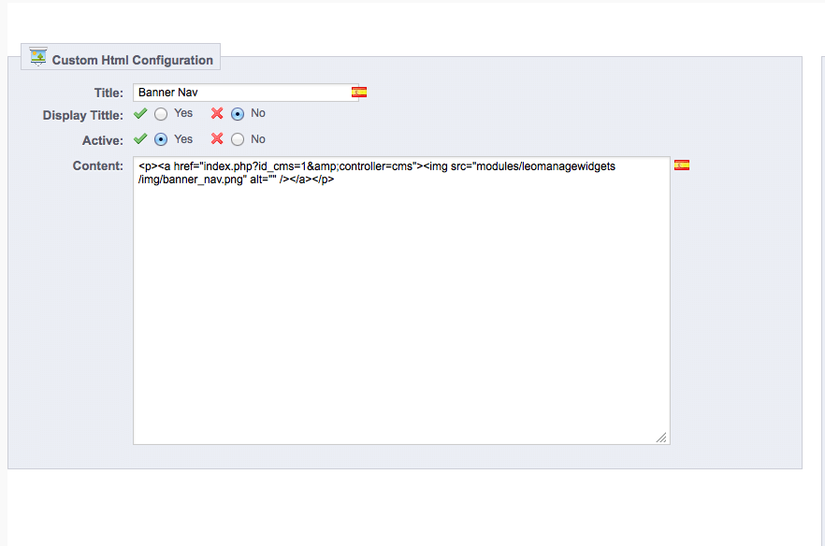Click the Custom Html Configuration heading text
Viewport: 825px width, 546px height.
133,60
